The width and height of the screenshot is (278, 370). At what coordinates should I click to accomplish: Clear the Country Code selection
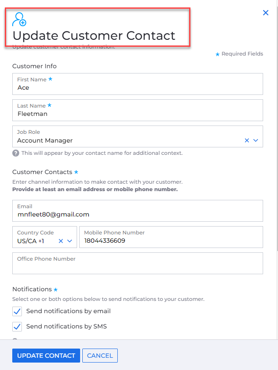pyautogui.click(x=61, y=241)
